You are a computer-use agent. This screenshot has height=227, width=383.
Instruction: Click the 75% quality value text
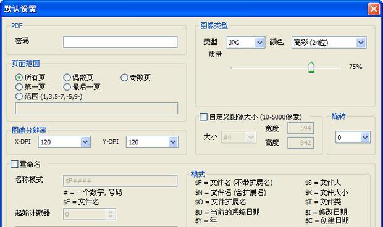pyautogui.click(x=355, y=67)
